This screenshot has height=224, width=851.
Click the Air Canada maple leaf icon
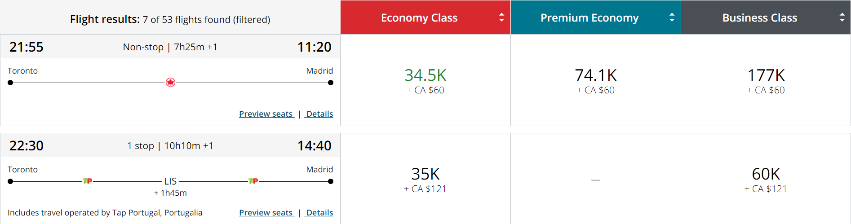[170, 83]
